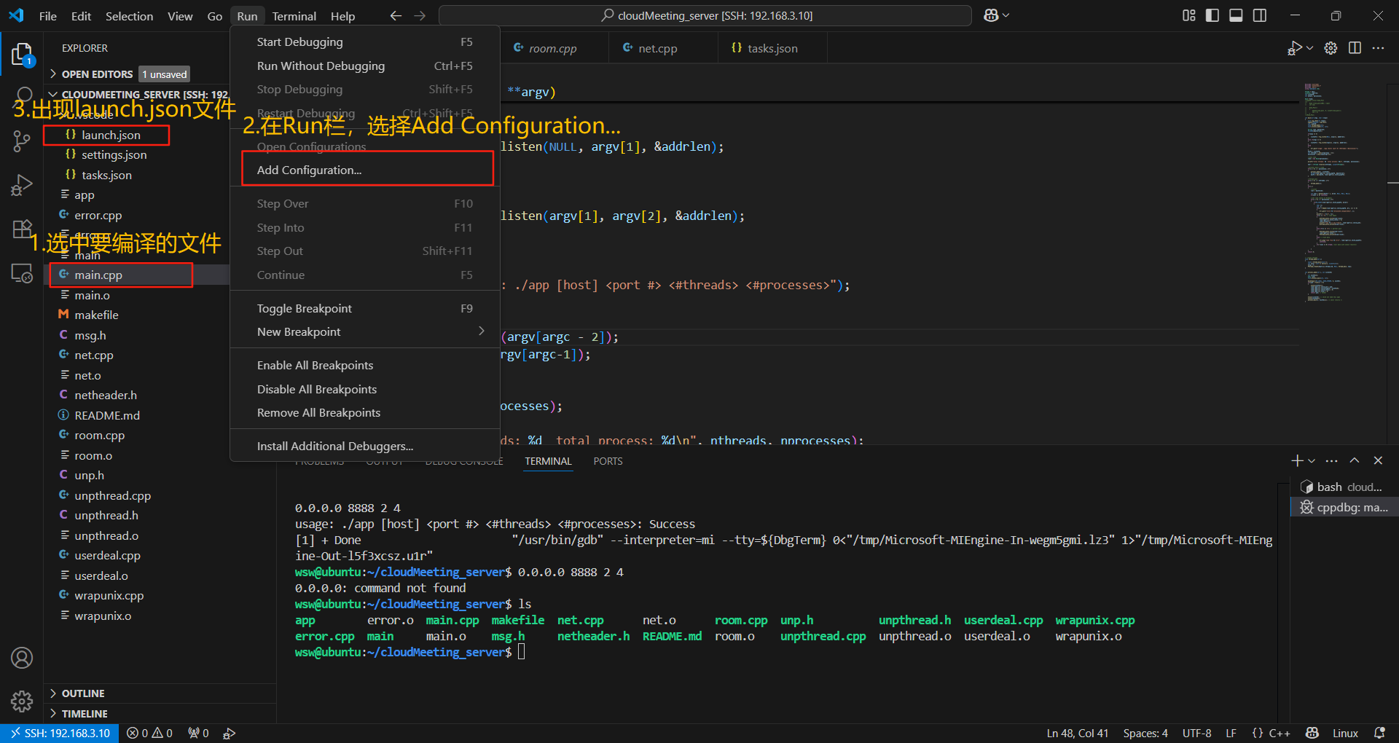Open the Manage gear menu
1399x743 pixels.
[22, 701]
